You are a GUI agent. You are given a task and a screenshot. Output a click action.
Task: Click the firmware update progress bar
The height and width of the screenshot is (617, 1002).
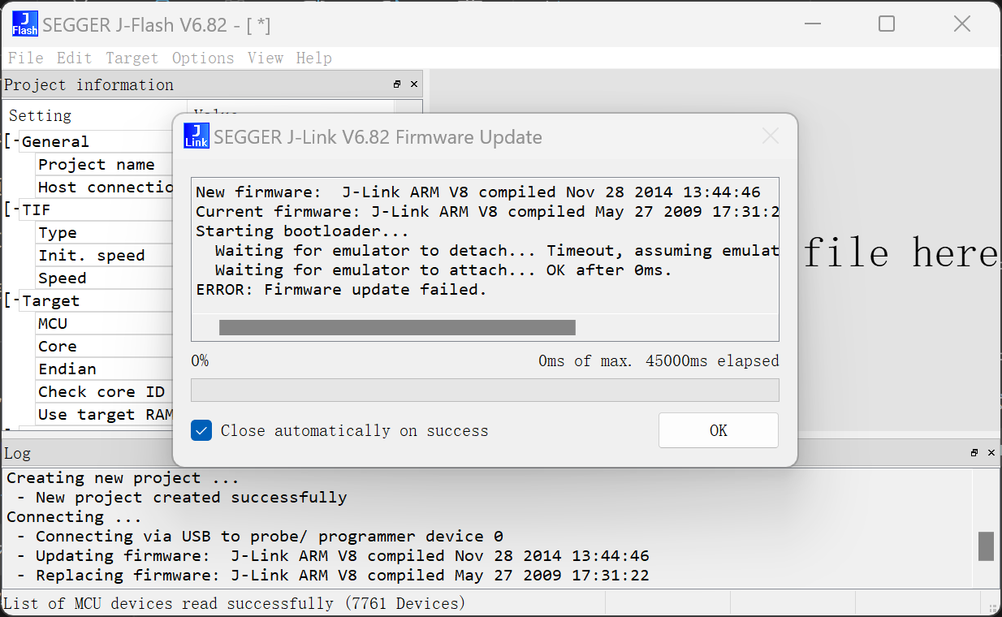485,390
